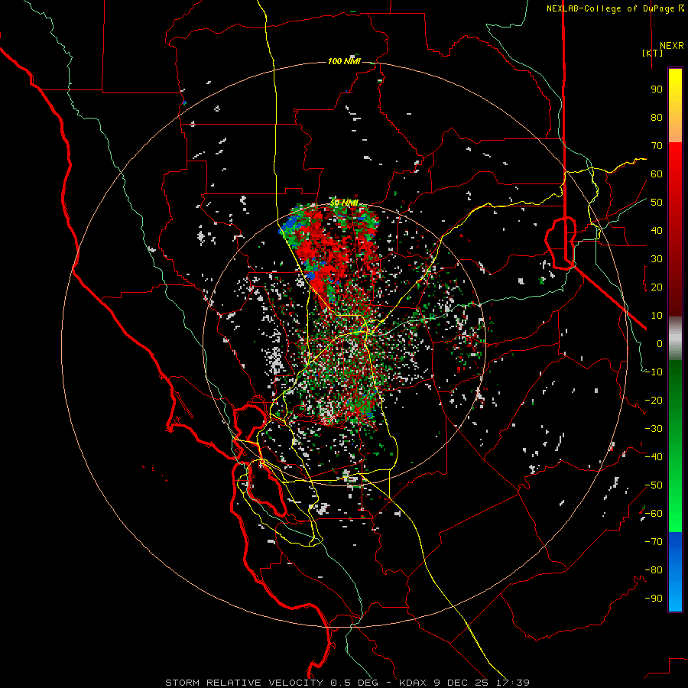Click the positive 10 legend value
The width and height of the screenshot is (688, 688).
pyautogui.click(x=657, y=316)
